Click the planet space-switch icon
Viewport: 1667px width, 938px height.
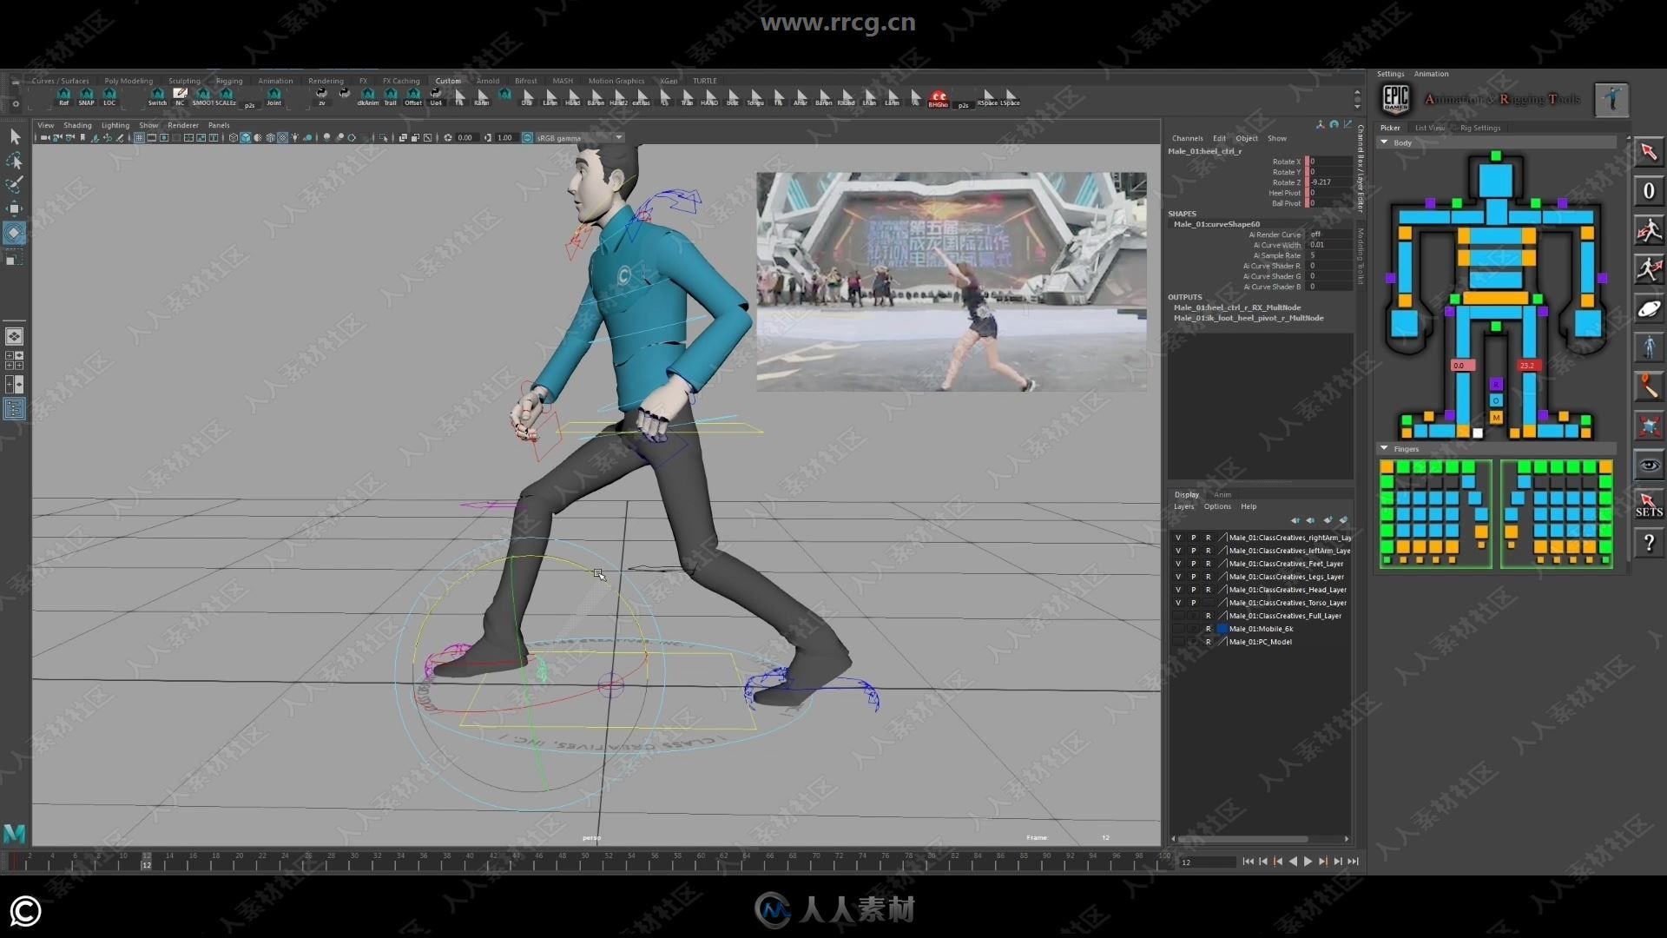tap(1649, 308)
